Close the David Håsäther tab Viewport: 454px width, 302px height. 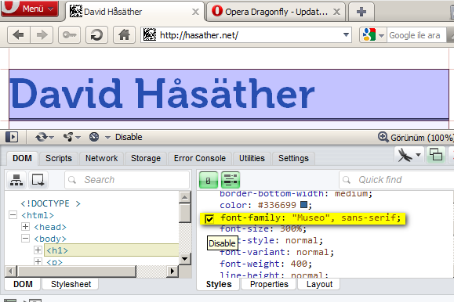pos(196,12)
